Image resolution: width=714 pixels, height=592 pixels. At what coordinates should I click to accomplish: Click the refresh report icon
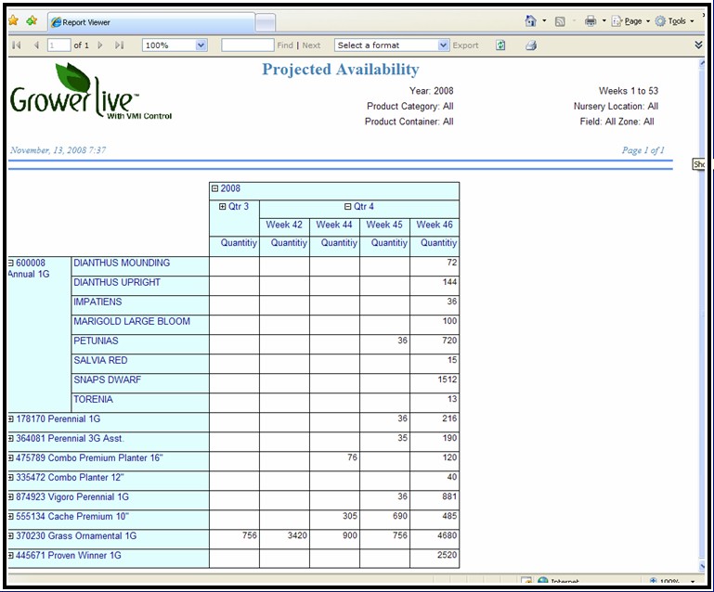click(x=501, y=45)
